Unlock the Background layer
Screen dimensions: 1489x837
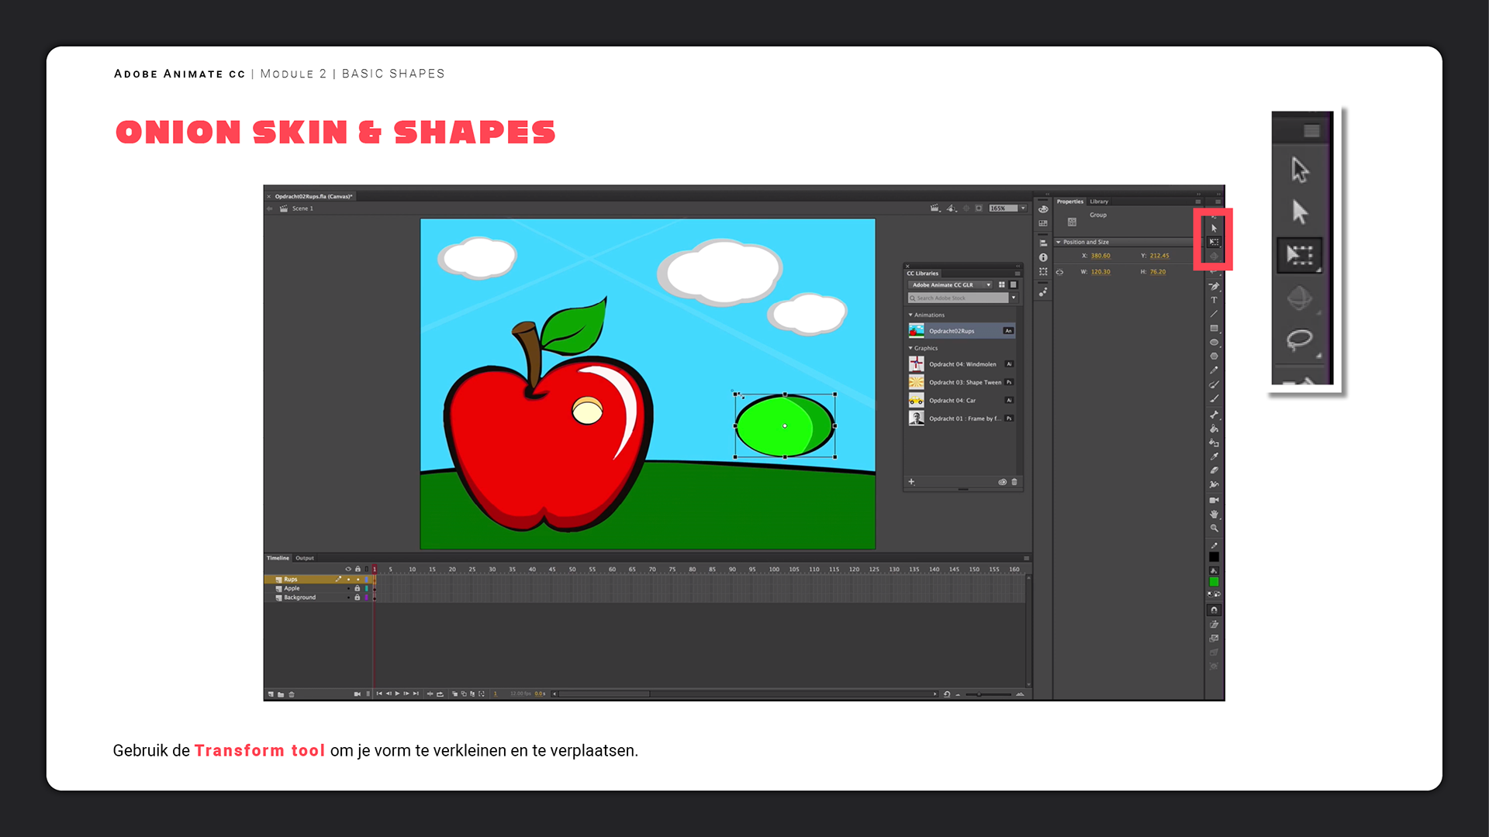click(x=358, y=598)
